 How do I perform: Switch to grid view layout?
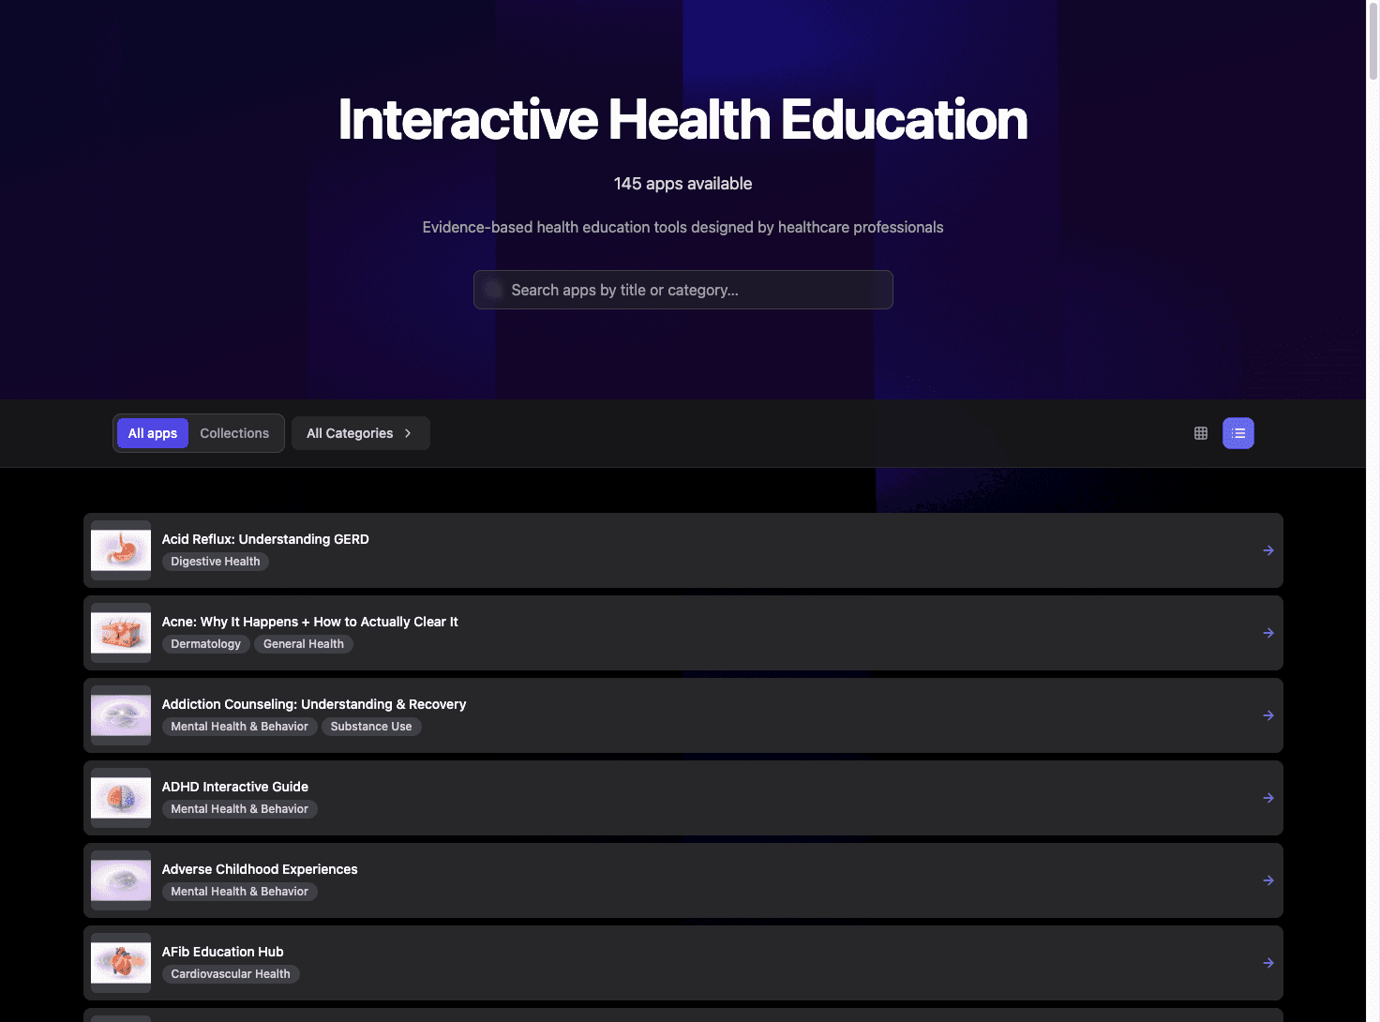(x=1200, y=433)
